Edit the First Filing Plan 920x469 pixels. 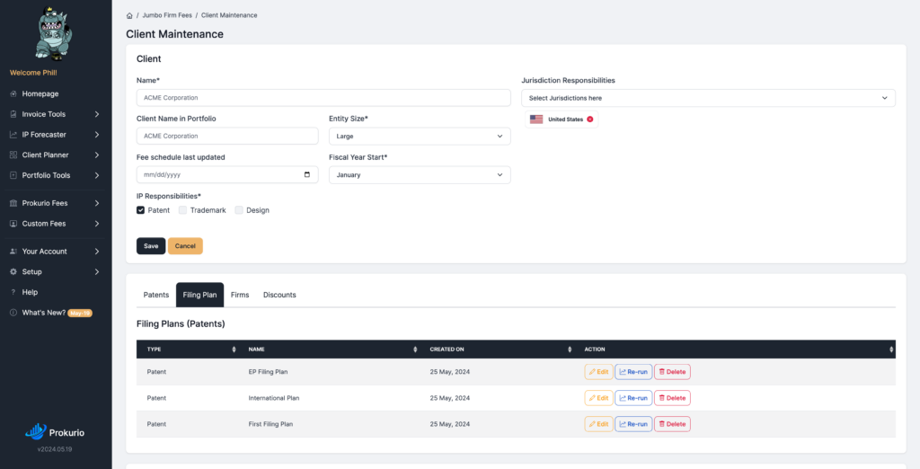(598, 424)
